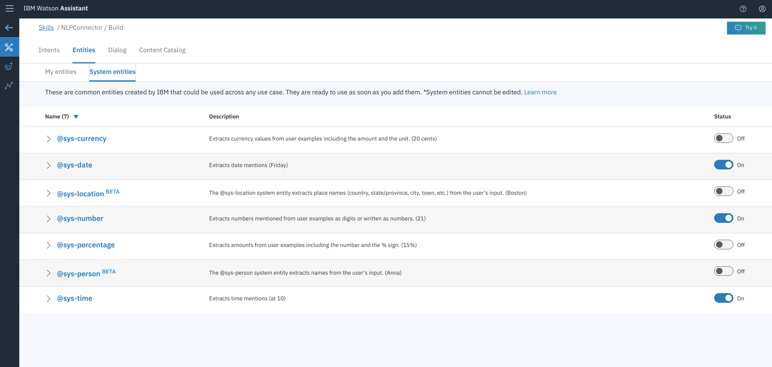Expand @sys-percentage details

tap(49, 245)
